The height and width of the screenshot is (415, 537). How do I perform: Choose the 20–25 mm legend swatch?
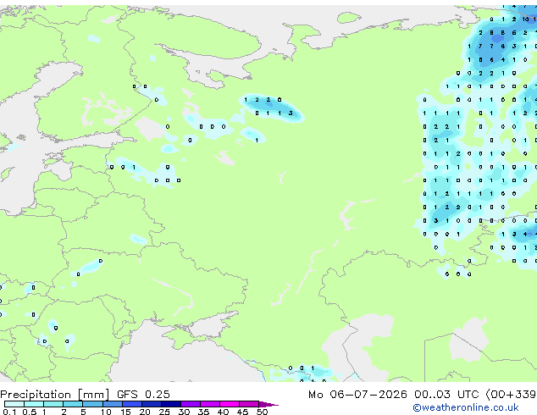152,404
